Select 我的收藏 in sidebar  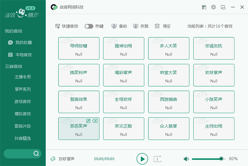point(23,42)
